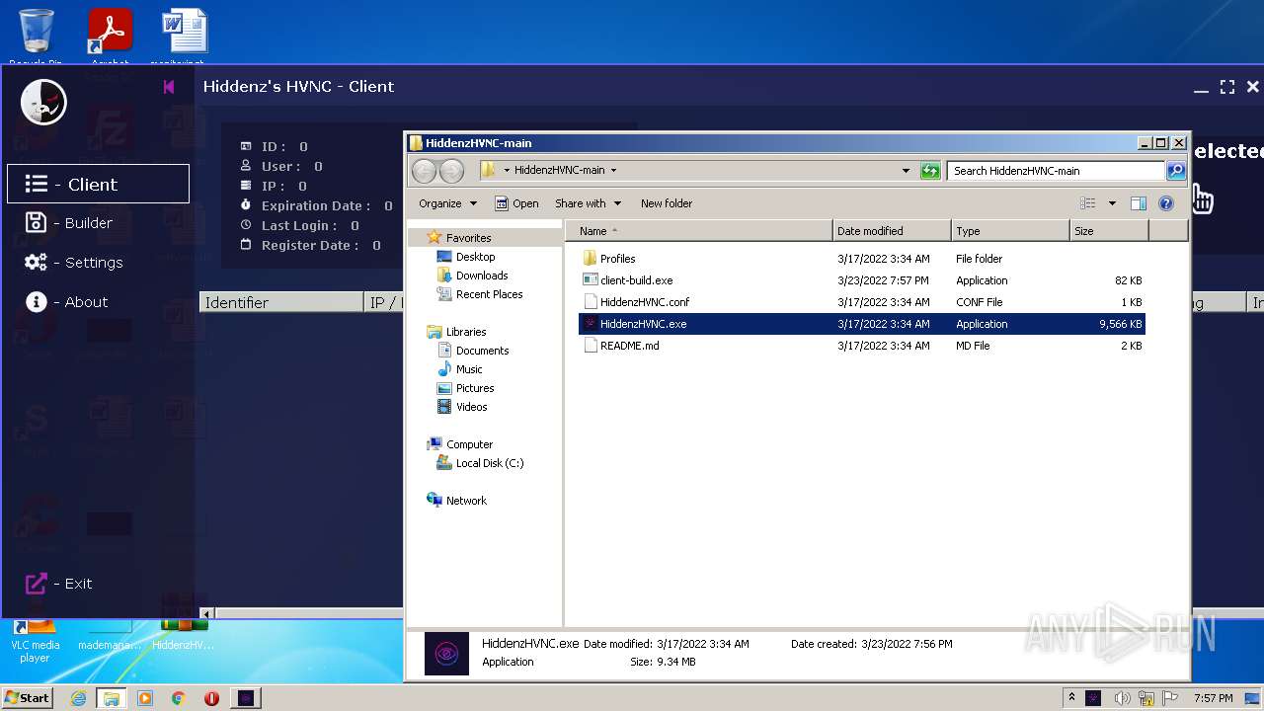This screenshot has width=1264, height=711.
Task: Click New folder in the toolbar
Action: pyautogui.click(x=667, y=203)
